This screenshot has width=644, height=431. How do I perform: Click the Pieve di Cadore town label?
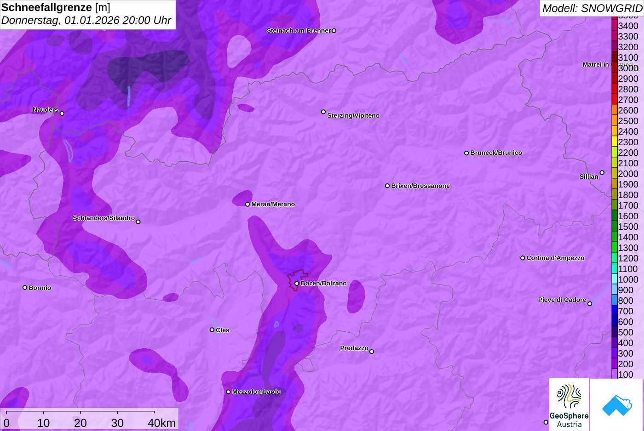562,300
